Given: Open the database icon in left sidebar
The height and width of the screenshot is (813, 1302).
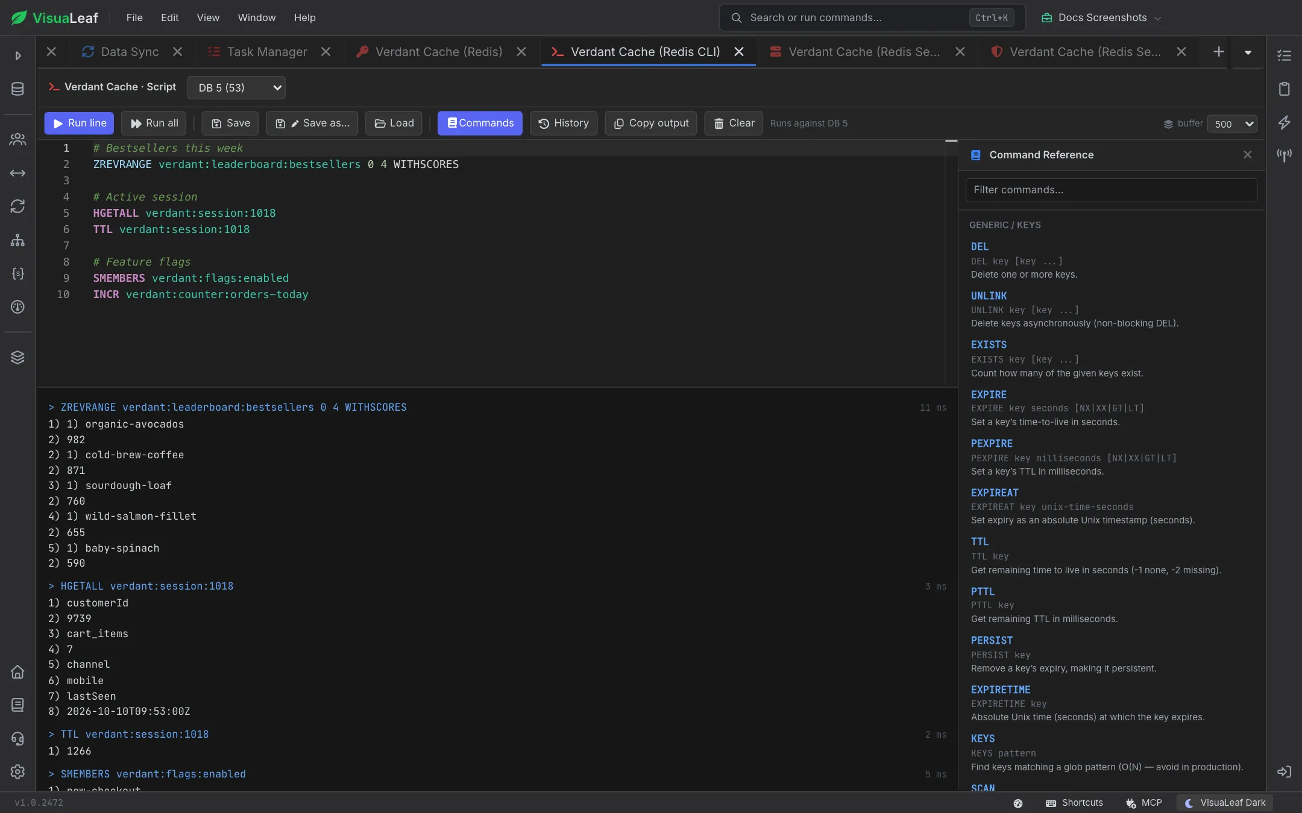Looking at the screenshot, I should [x=17, y=89].
